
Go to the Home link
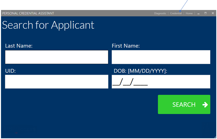(x=189, y=13)
